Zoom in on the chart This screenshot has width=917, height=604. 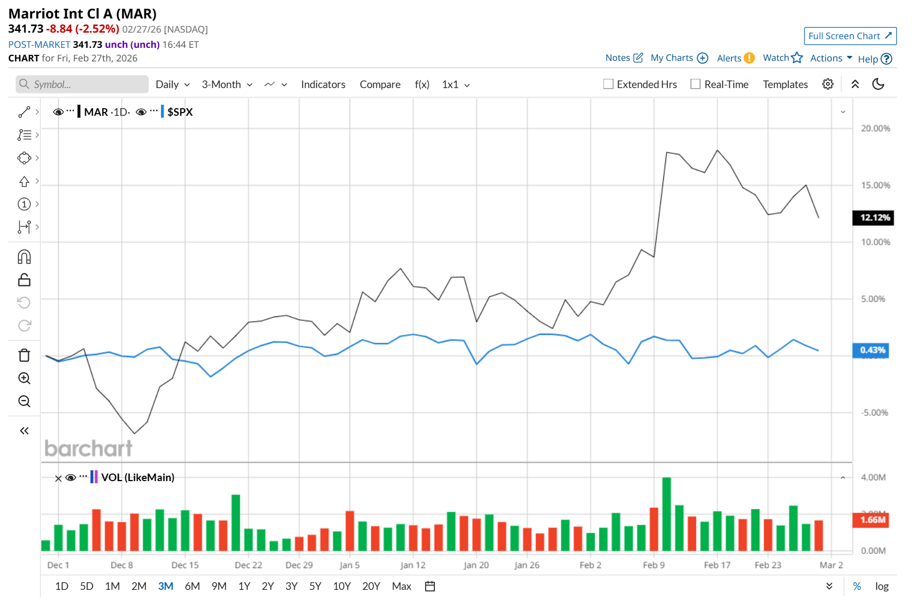(x=24, y=378)
